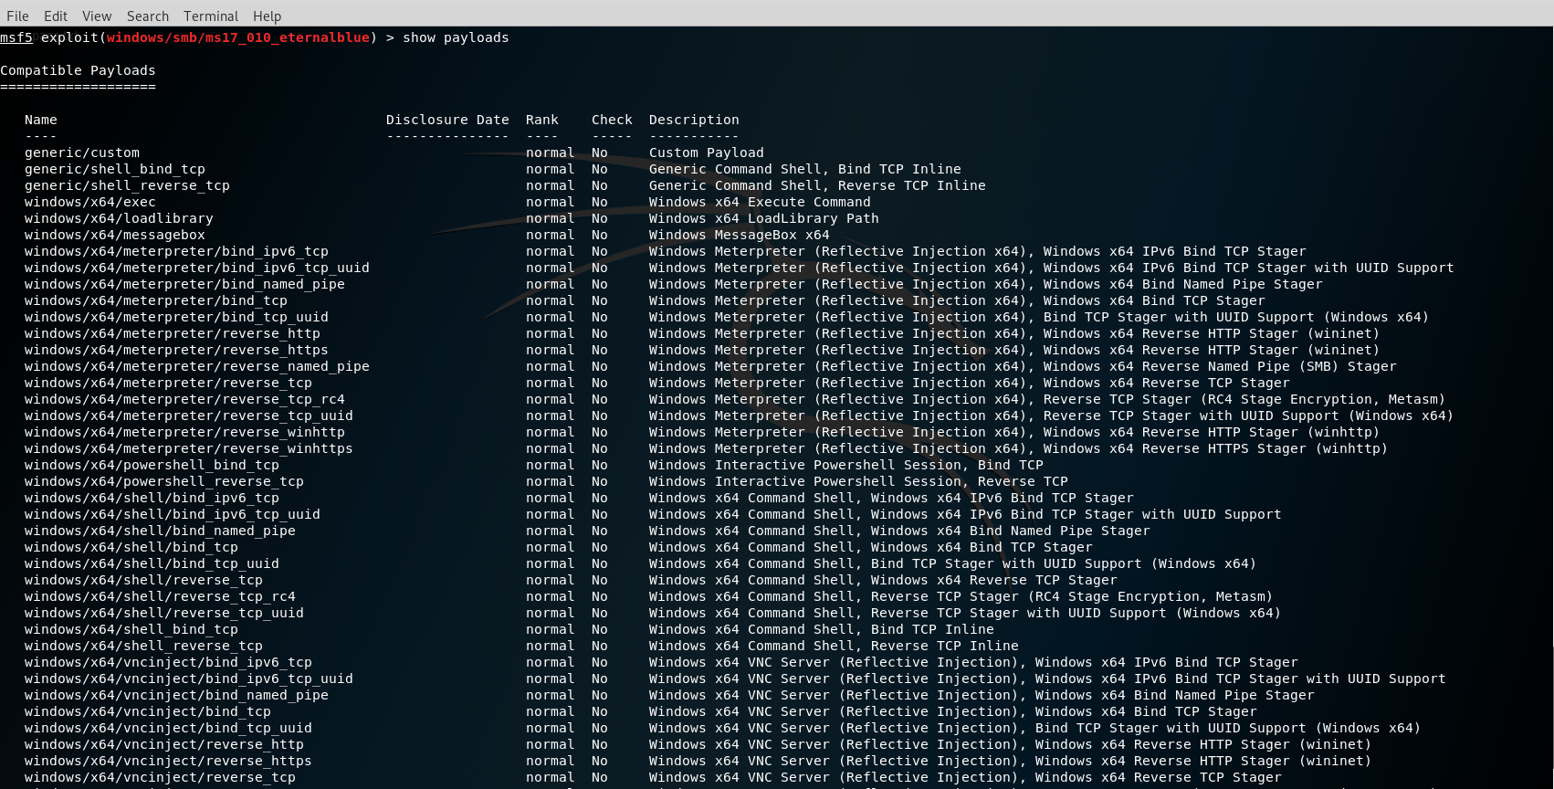Open the View menu
Viewport: 1554px width, 789px height.
[97, 16]
